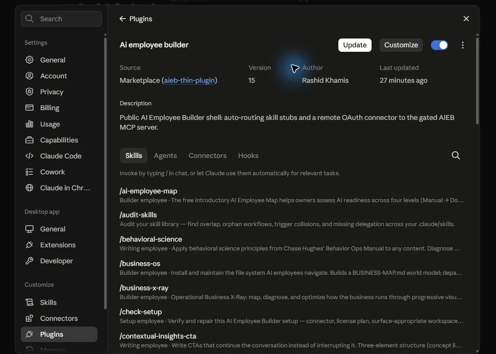
Task: Open Extensions plug icon
Action: click(29, 245)
